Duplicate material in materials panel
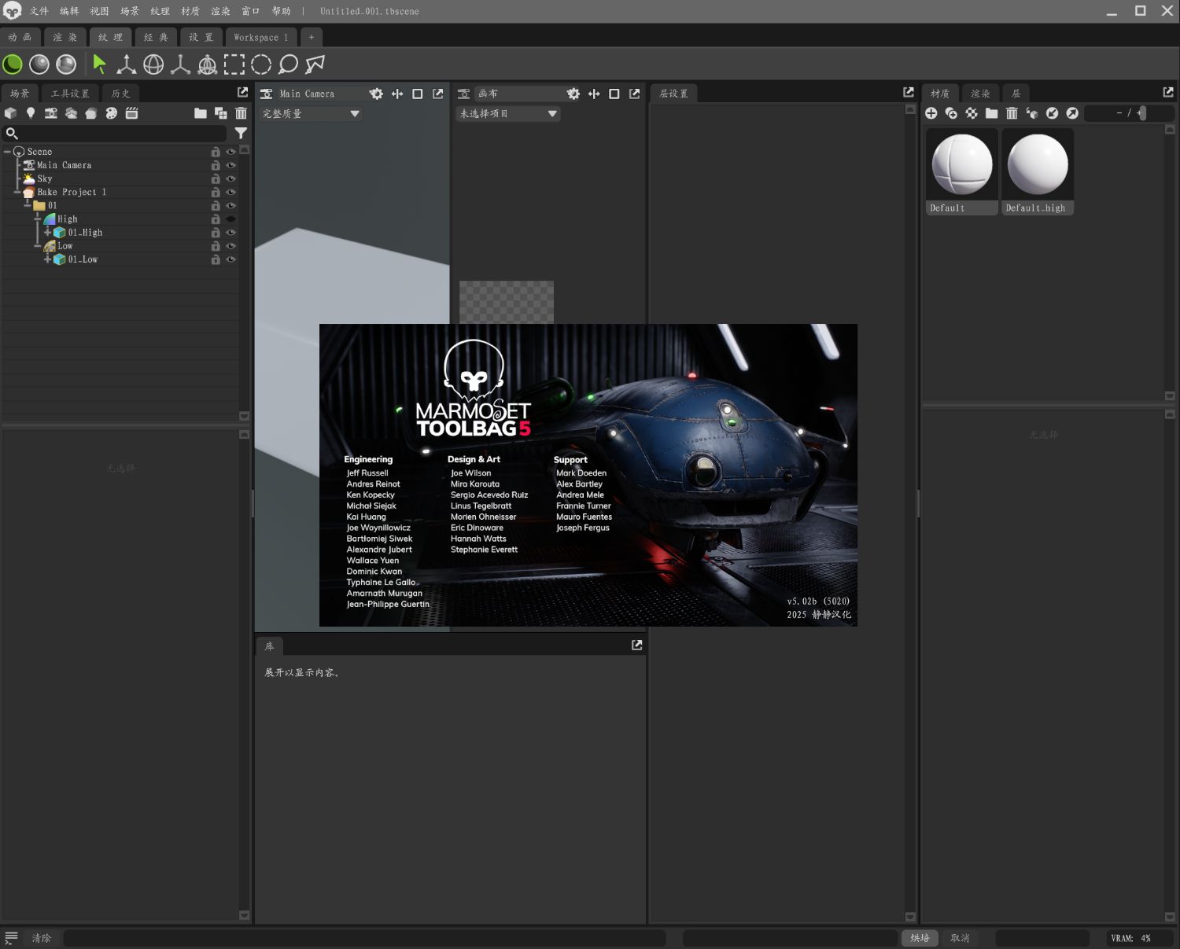The width and height of the screenshot is (1180, 949). (951, 113)
